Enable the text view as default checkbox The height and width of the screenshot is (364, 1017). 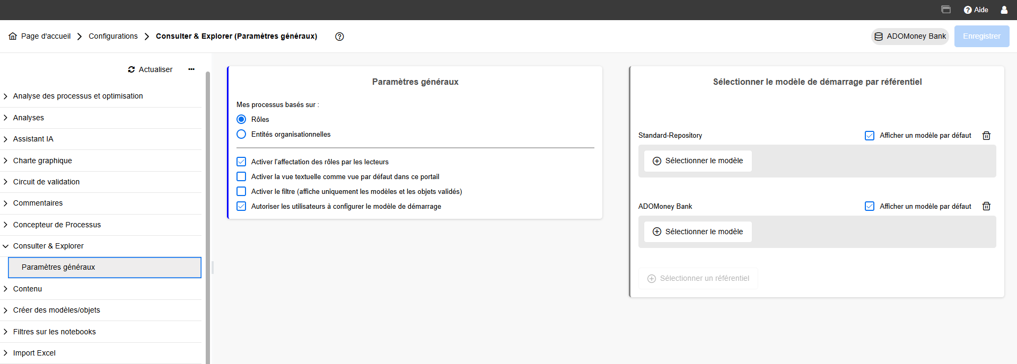click(x=241, y=176)
